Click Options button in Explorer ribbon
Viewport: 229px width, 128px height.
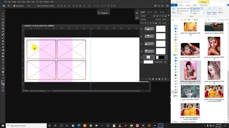pyautogui.click(x=220, y=11)
